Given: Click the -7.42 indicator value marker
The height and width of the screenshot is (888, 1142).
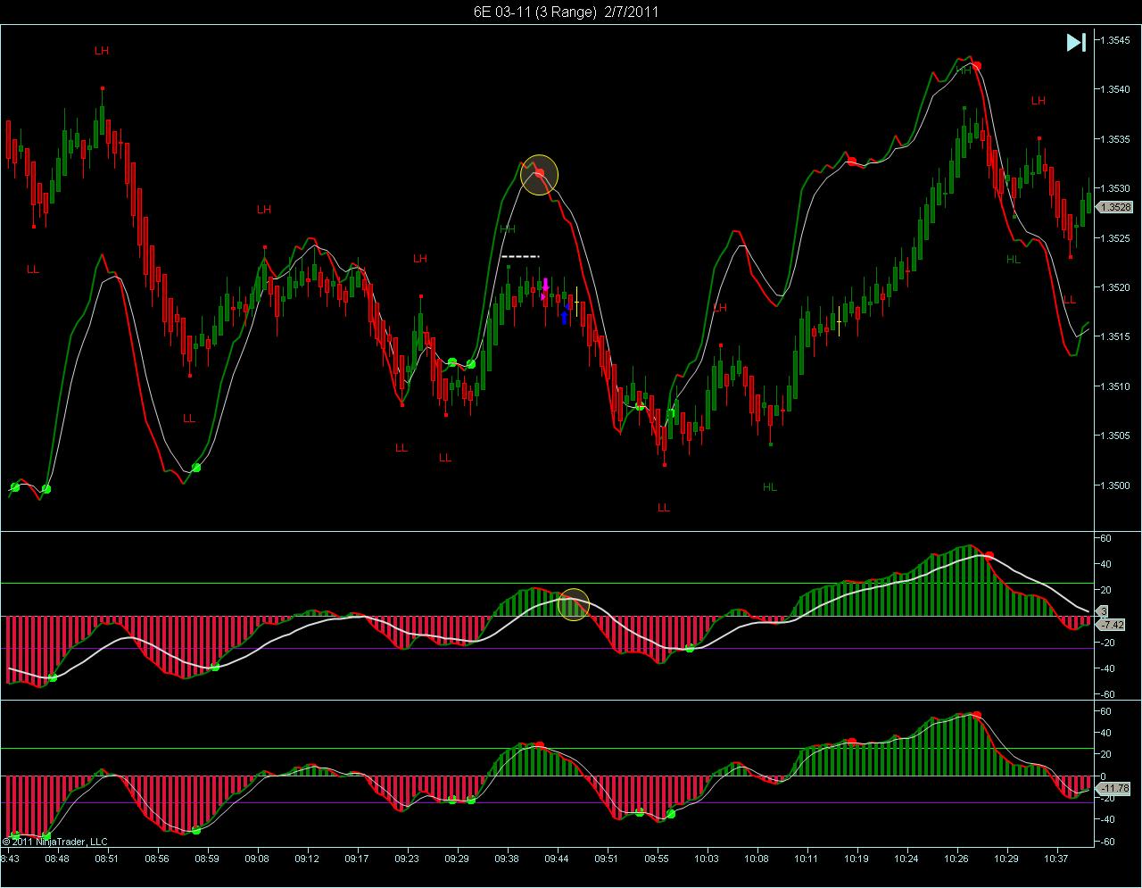Looking at the screenshot, I should coord(1113,625).
